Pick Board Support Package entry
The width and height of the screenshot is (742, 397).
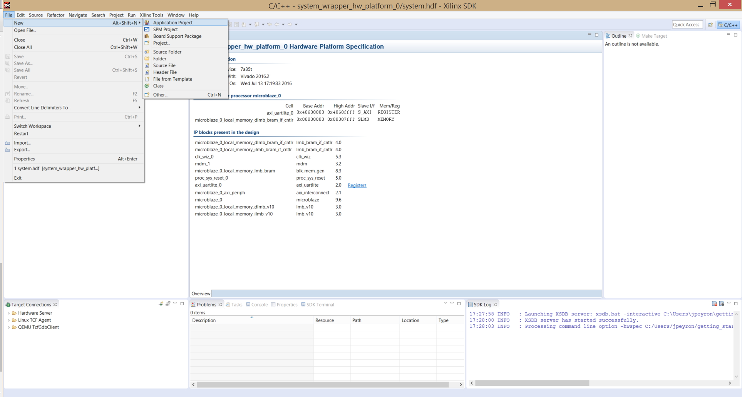186,36
